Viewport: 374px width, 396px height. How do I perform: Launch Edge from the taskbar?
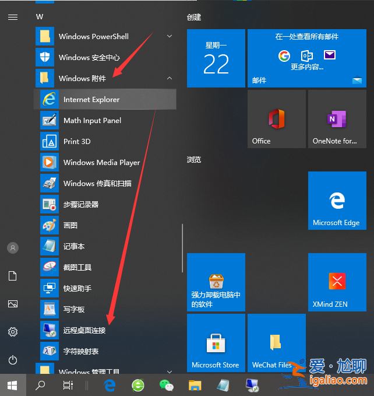(110, 385)
